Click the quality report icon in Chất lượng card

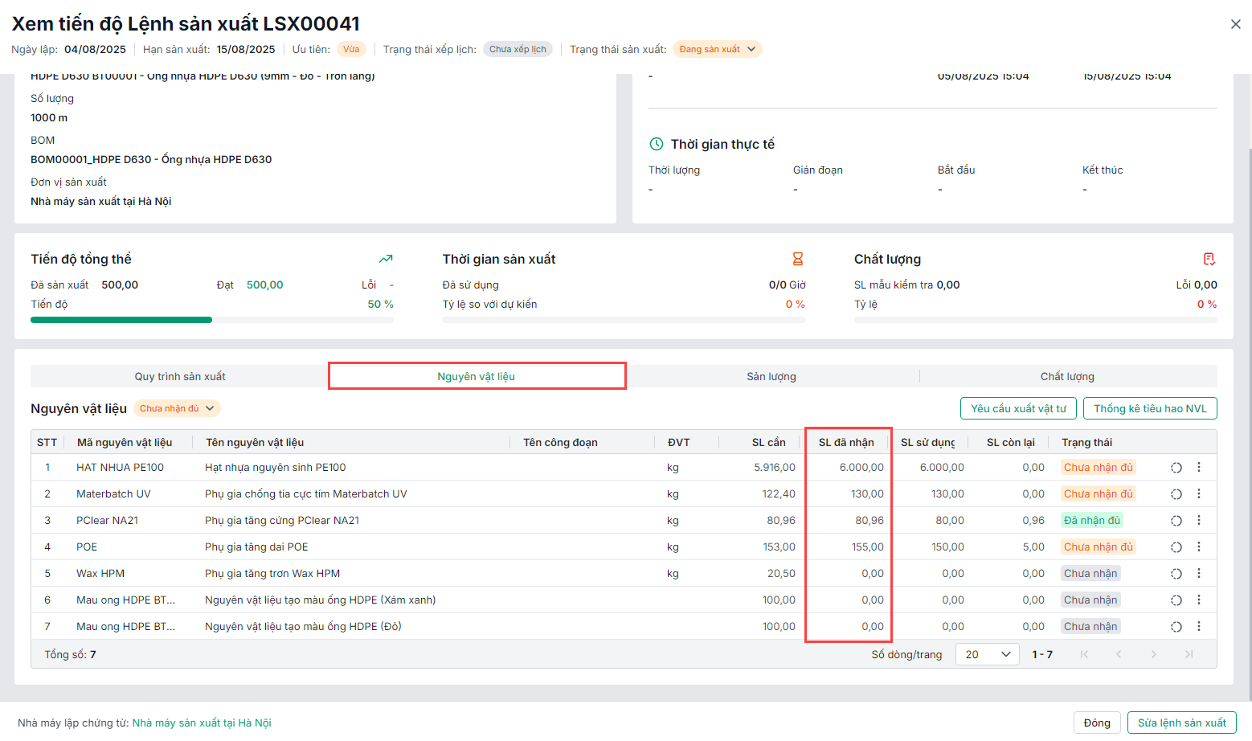[1209, 259]
